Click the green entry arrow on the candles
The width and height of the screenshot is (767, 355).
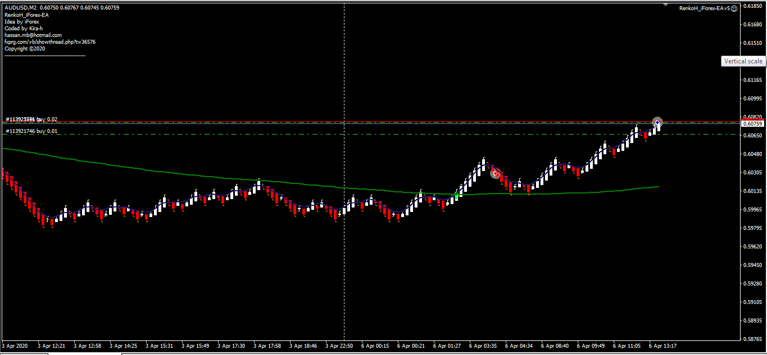[456, 196]
